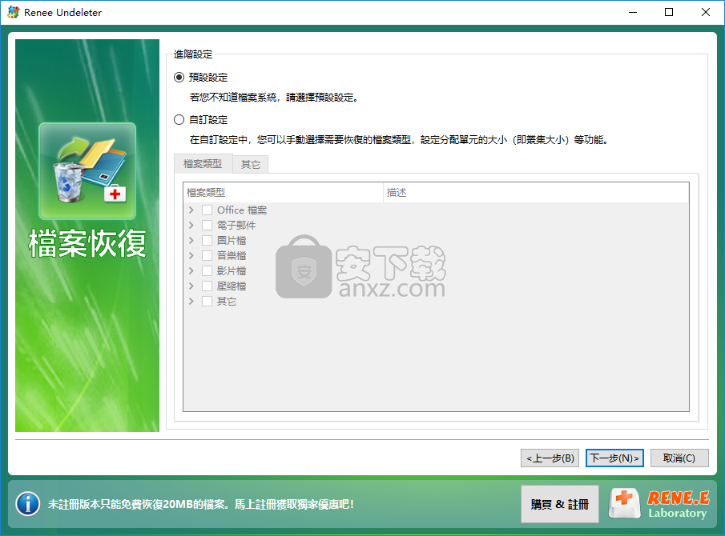This screenshot has width=725, height=536.
Task: Click the 檔案類型 column header
Action: coord(283,193)
